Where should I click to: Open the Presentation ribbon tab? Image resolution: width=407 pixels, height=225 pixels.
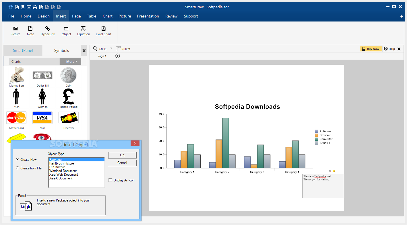click(x=148, y=16)
